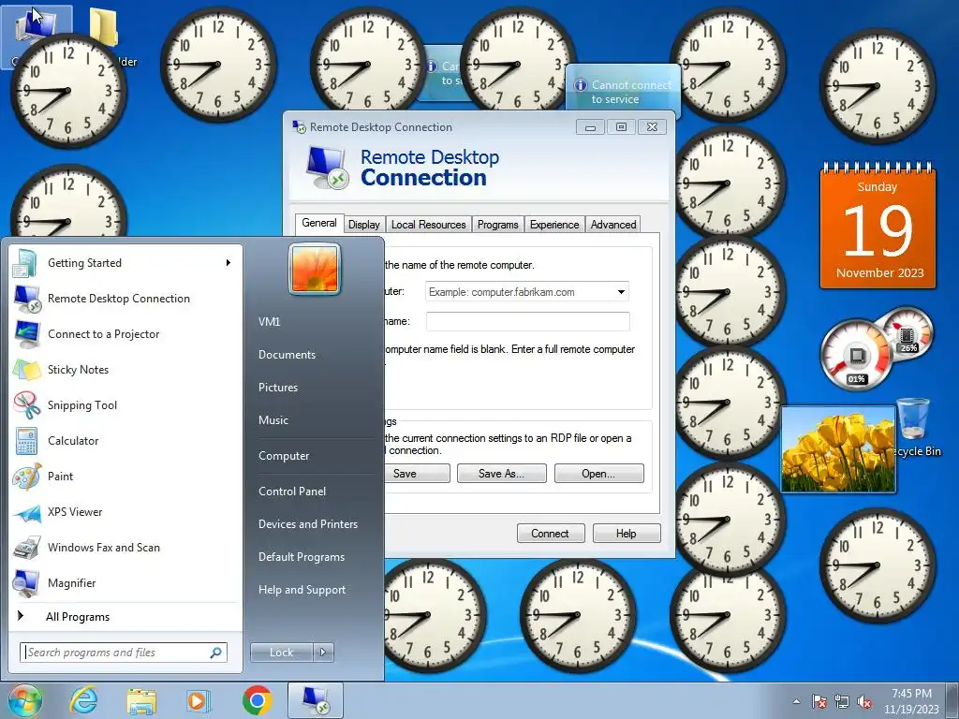Launch Calculator from Start menu
The height and width of the screenshot is (719, 959).
(x=123, y=440)
